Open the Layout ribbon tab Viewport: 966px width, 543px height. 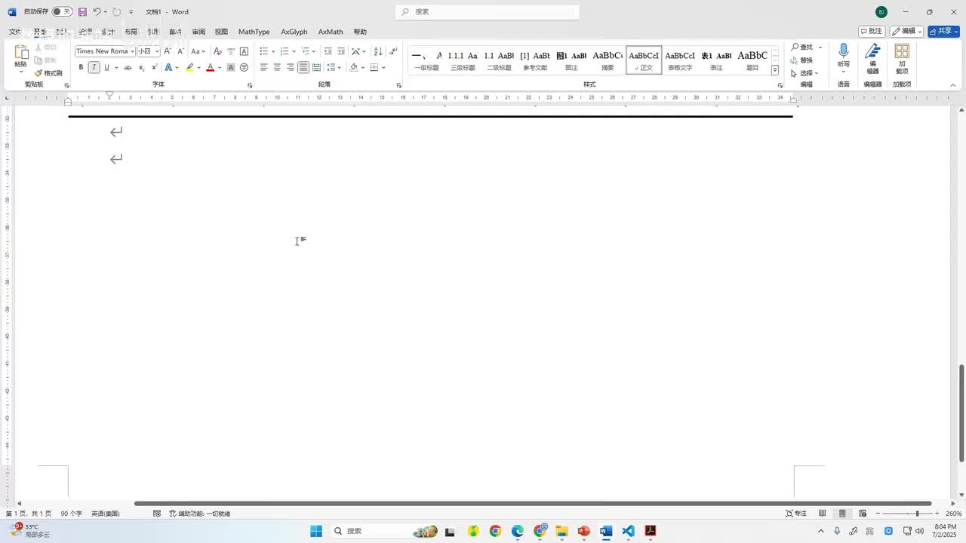coord(131,32)
